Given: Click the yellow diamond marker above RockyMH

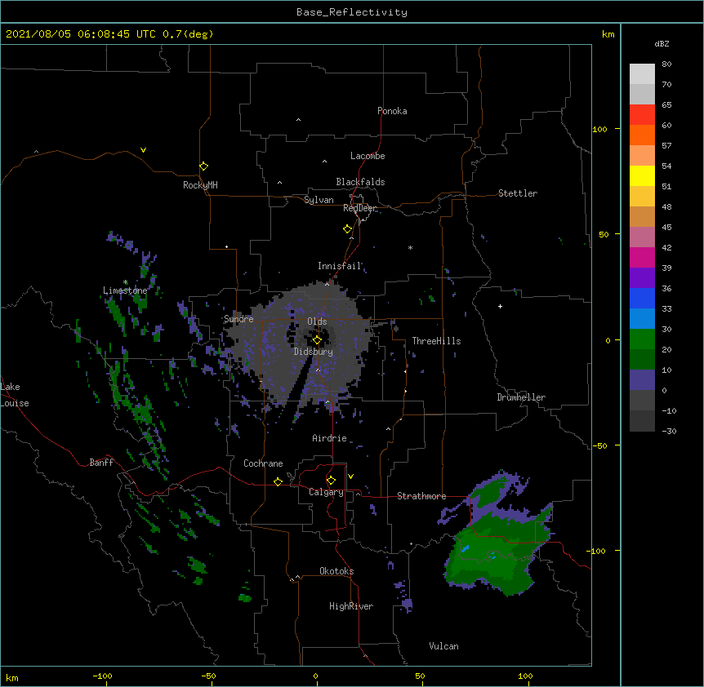Looking at the screenshot, I should coord(204,166).
